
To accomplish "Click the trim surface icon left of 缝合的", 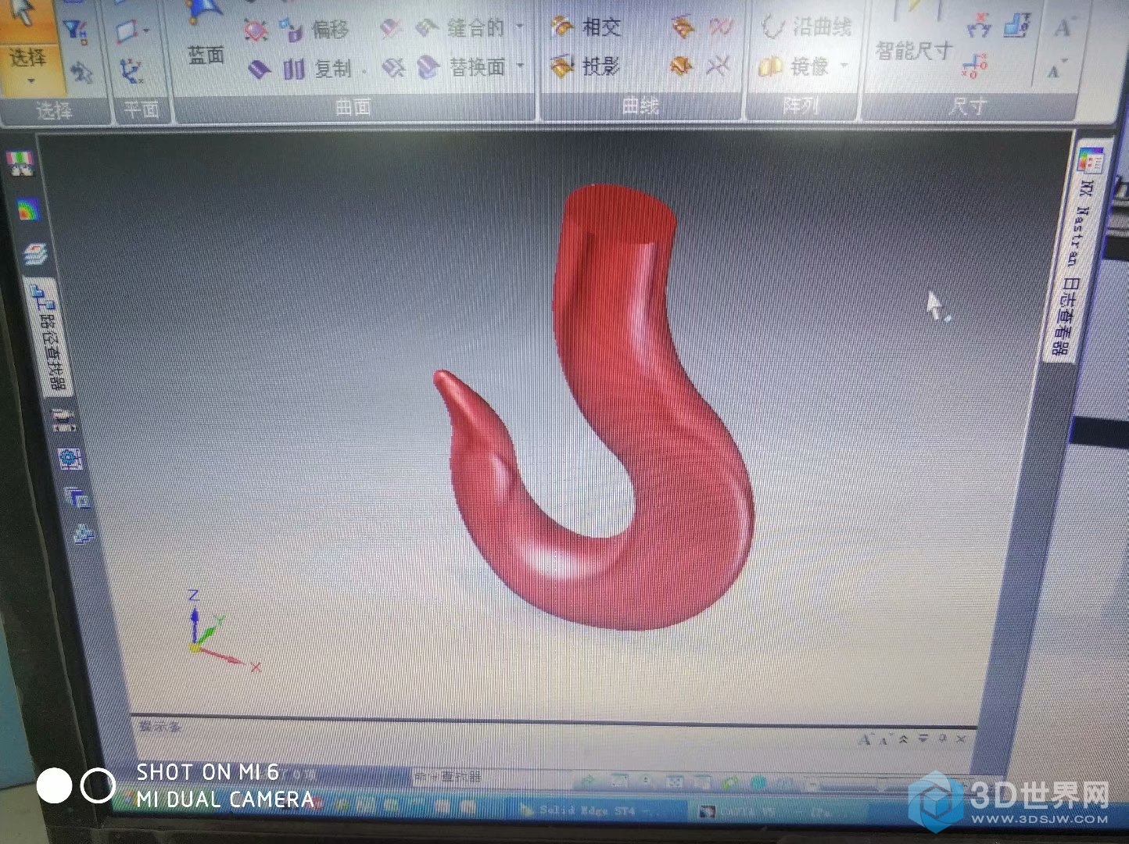I will (x=391, y=29).
